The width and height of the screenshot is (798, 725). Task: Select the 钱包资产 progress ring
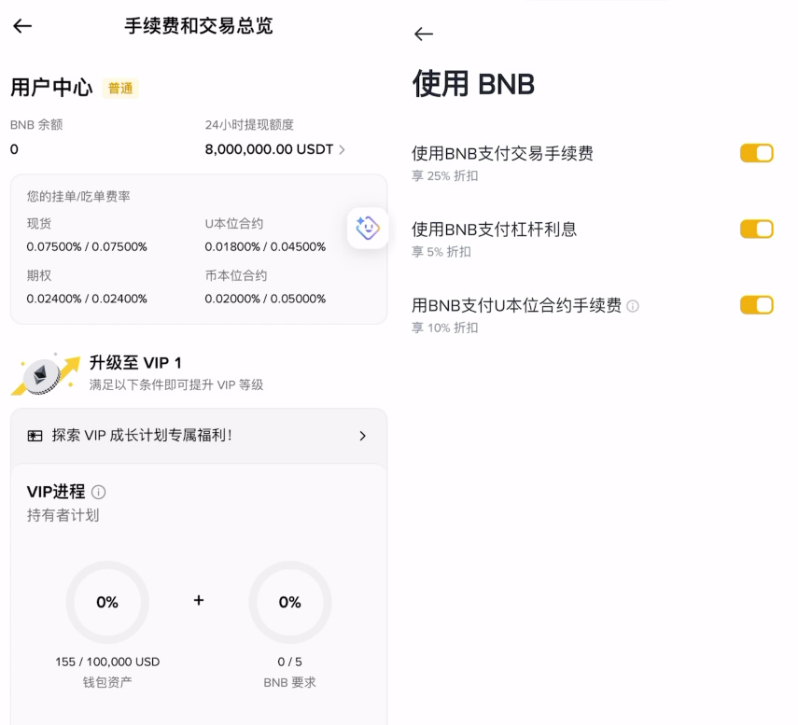pyautogui.click(x=107, y=602)
